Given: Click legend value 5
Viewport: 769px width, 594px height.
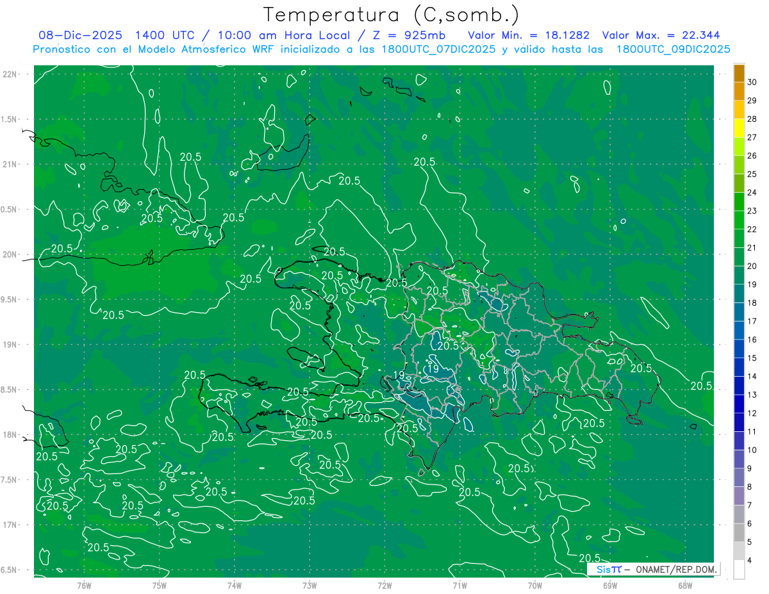Looking at the screenshot, I should click(x=750, y=542).
